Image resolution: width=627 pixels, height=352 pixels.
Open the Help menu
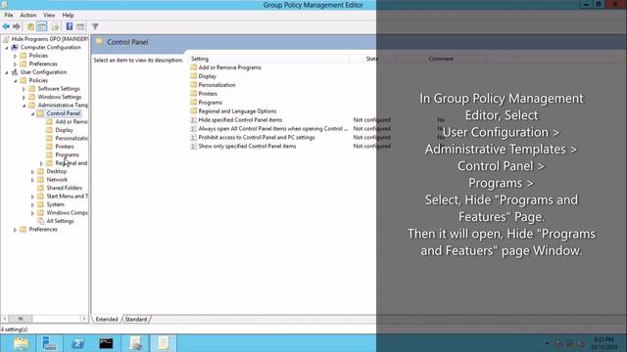[68, 16]
